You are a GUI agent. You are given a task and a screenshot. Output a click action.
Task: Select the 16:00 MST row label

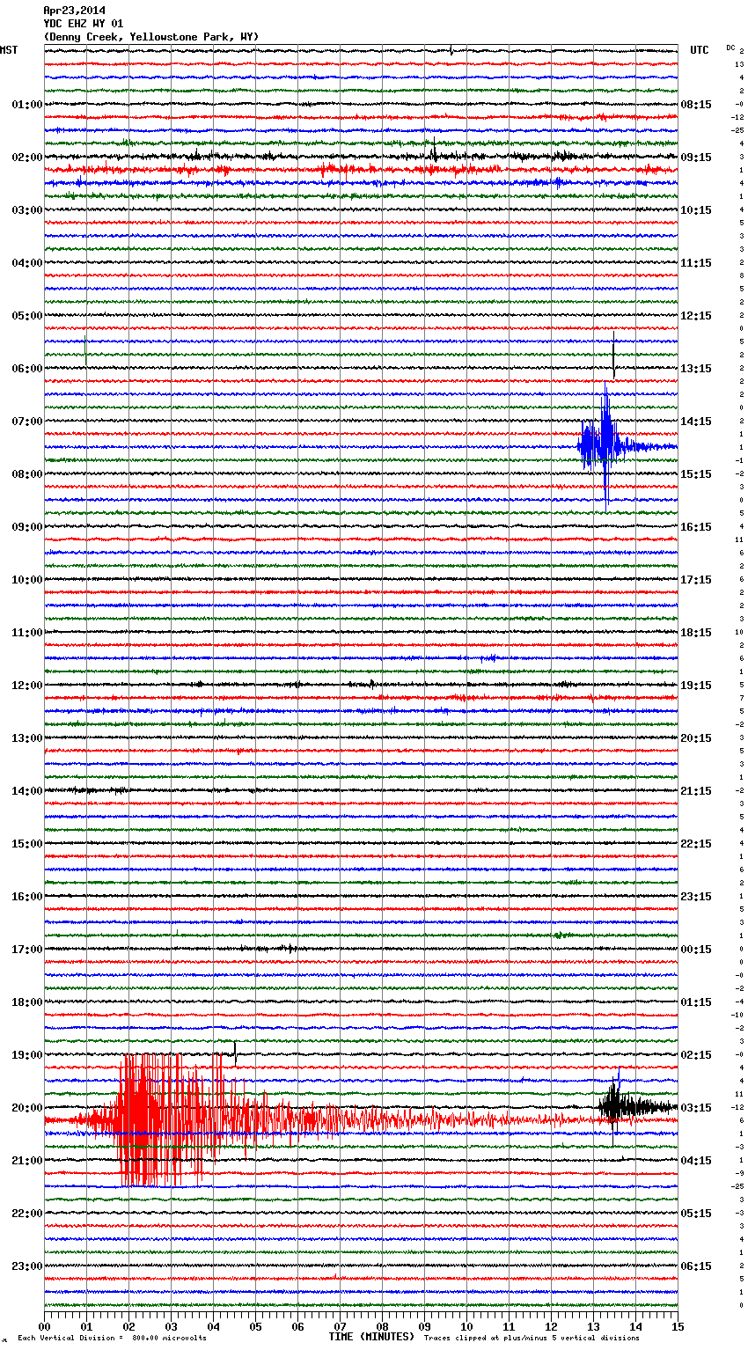coord(27,897)
